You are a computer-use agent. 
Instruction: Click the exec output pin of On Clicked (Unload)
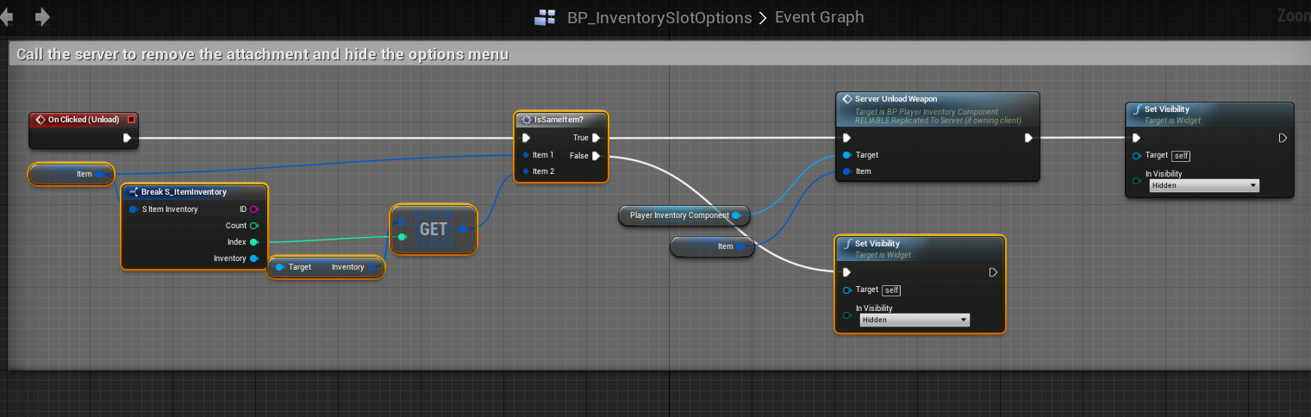(128, 138)
